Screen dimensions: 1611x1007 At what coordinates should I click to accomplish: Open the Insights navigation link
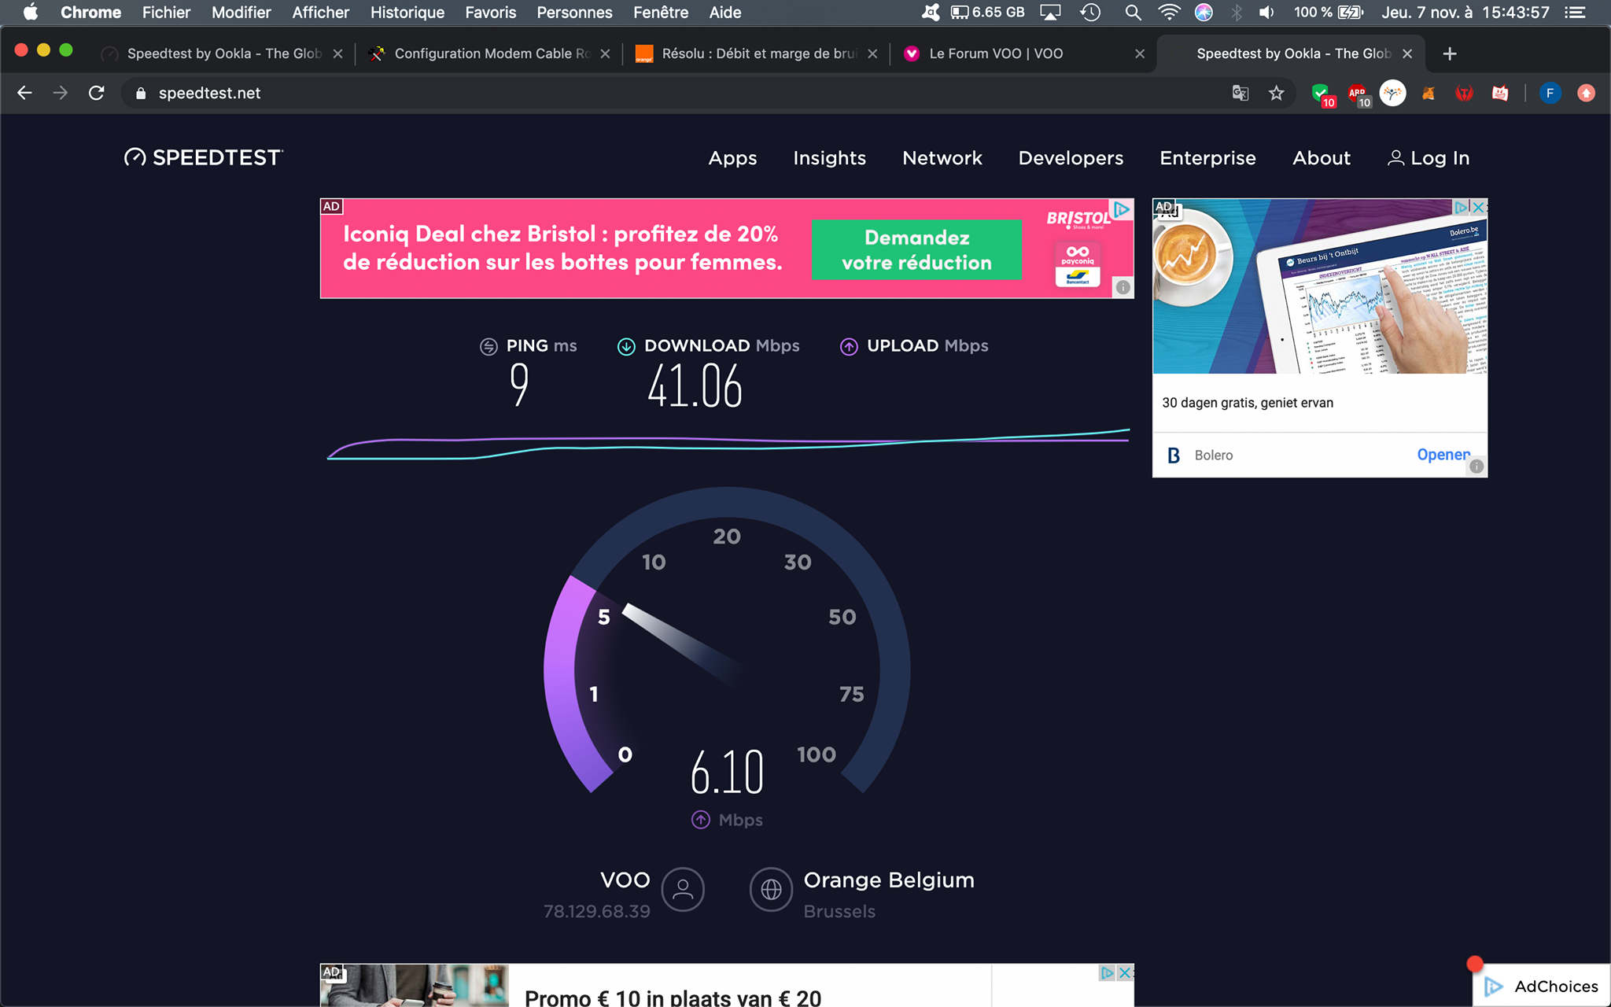[x=829, y=158]
